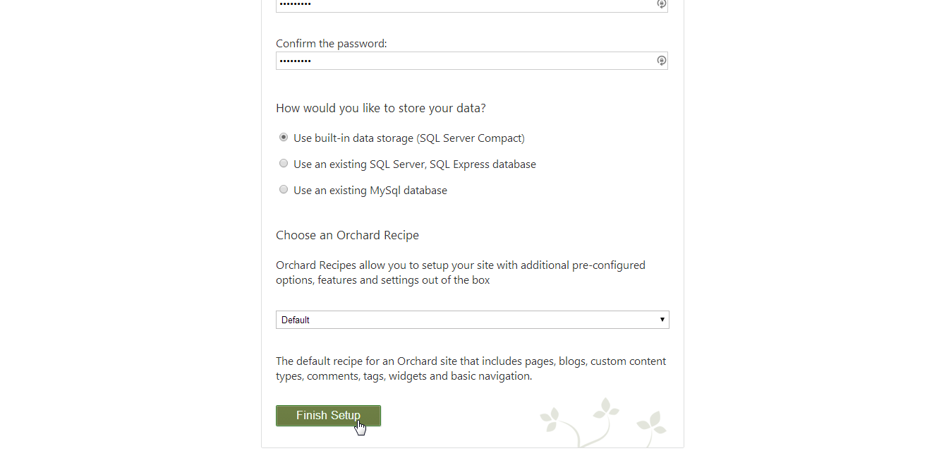Click the dots inside the Confirm password field
Viewport: 927px width, 475px height.
pyautogui.click(x=295, y=61)
